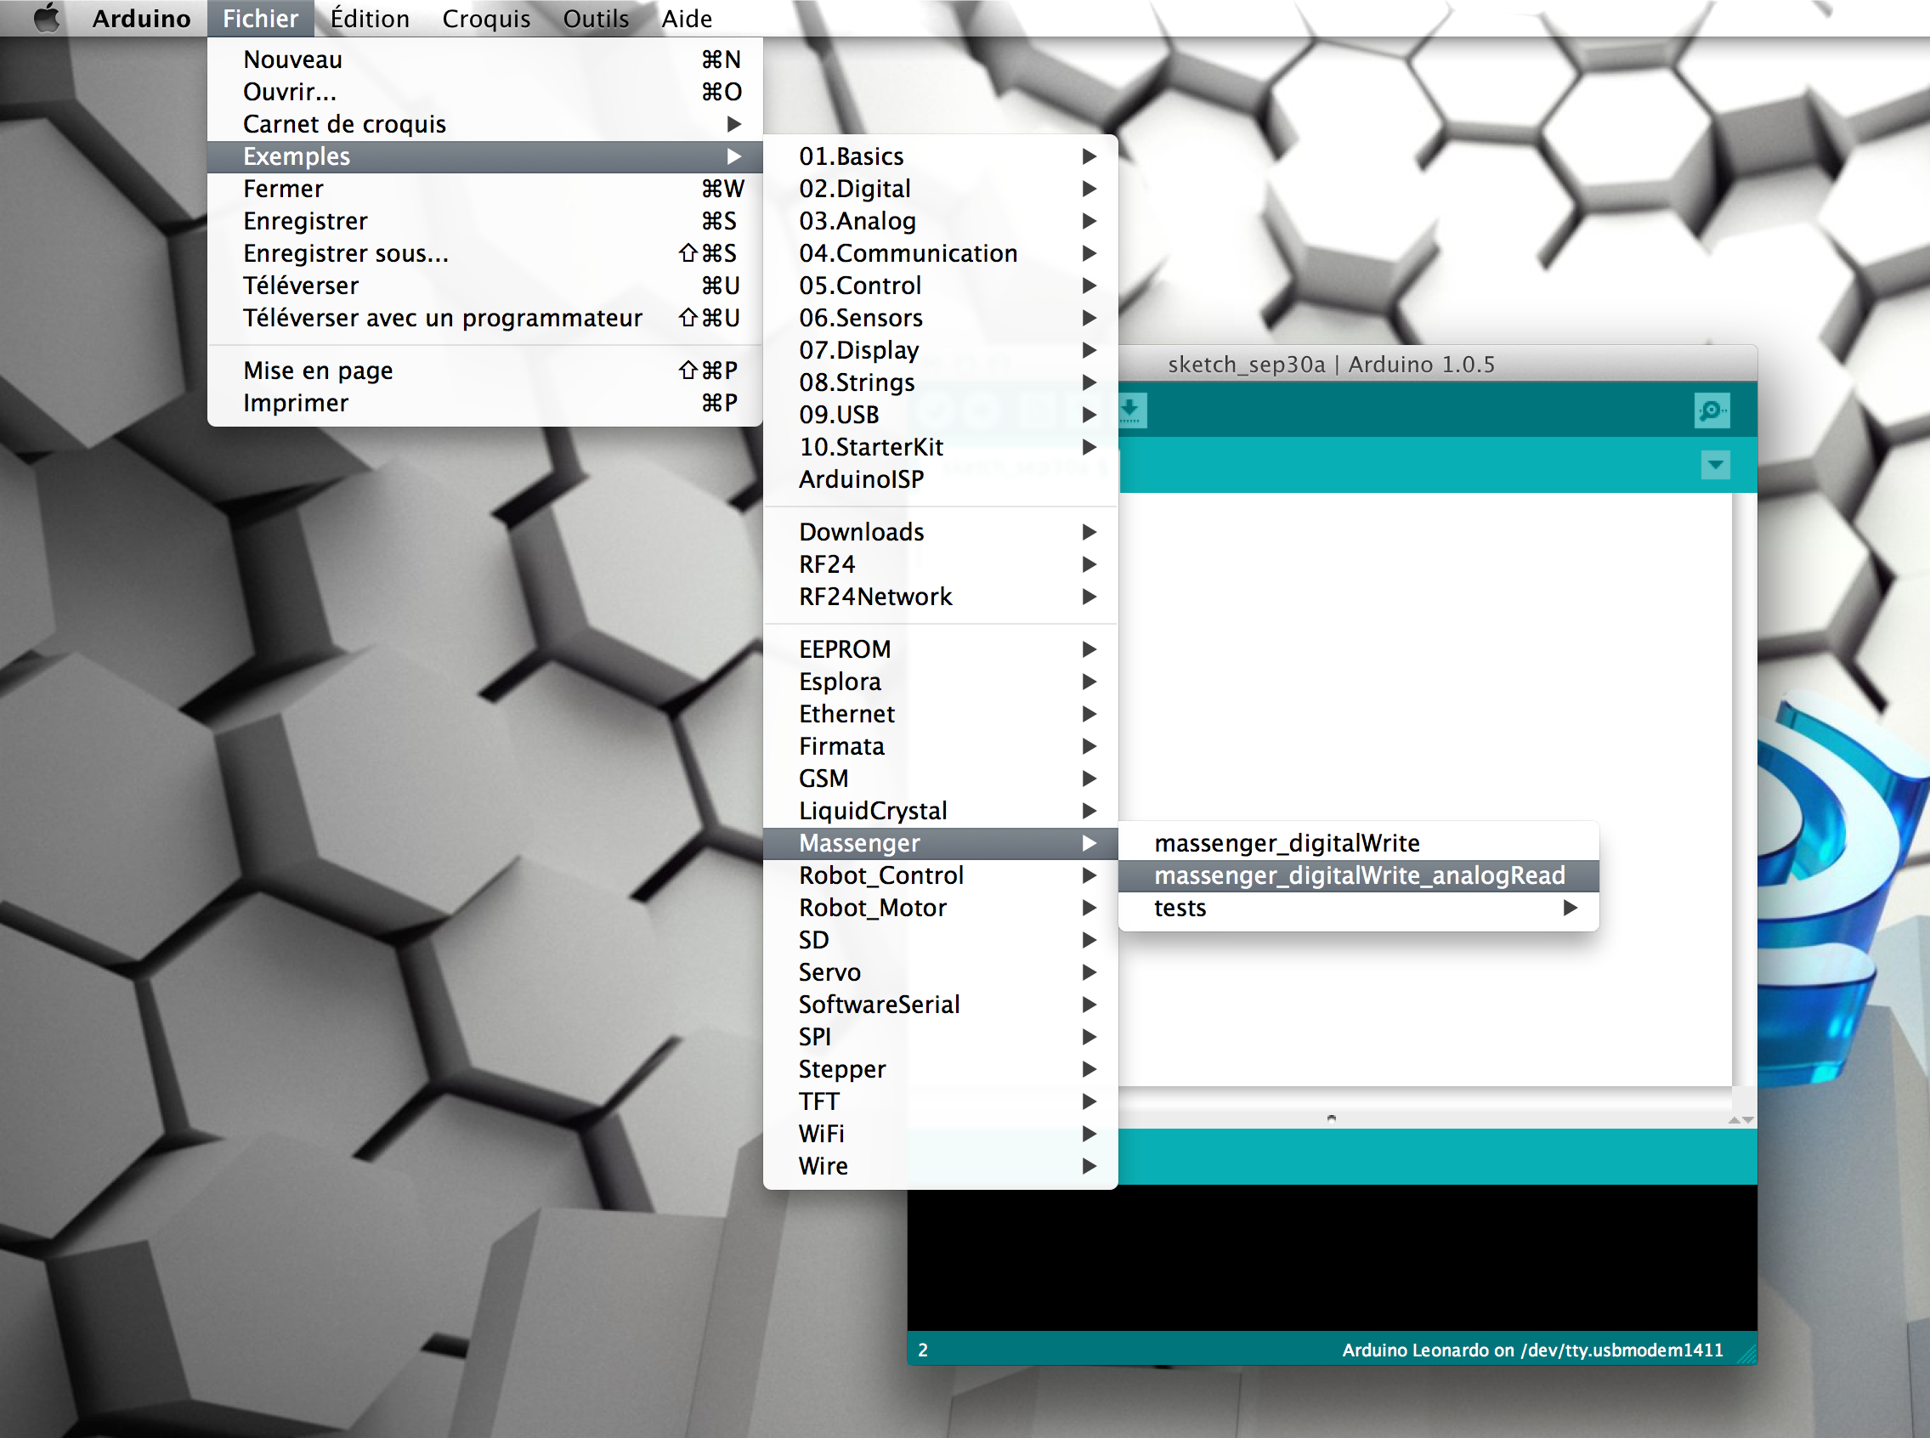Open the Édition menu
This screenshot has width=1930, height=1438.
click(x=369, y=17)
